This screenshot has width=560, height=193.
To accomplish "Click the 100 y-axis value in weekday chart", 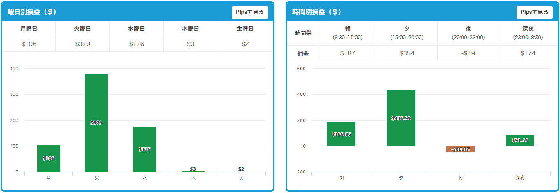I will (x=15, y=146).
